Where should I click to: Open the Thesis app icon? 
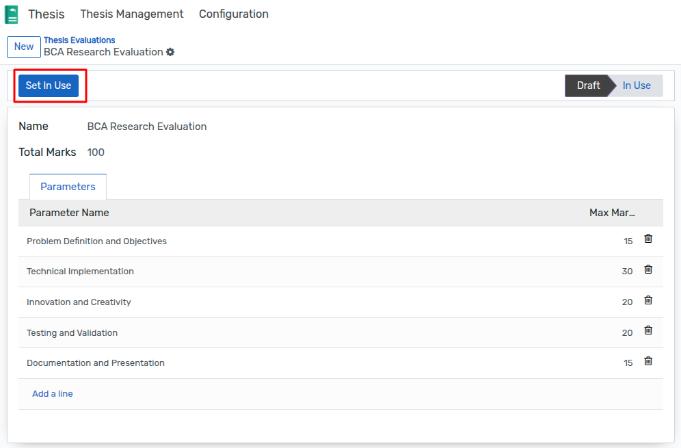pos(12,14)
